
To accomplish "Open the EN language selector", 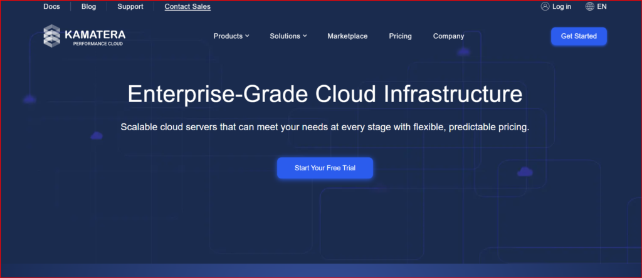I will coord(602,6).
